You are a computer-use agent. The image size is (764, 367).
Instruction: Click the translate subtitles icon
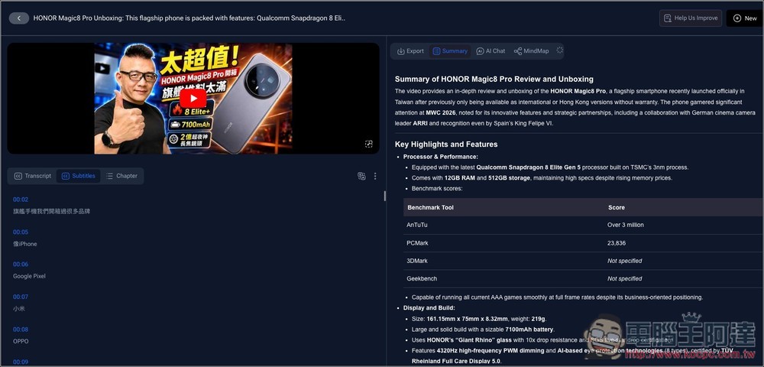(361, 176)
